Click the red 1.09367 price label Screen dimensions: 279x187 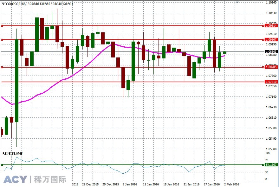click(x=271, y=40)
